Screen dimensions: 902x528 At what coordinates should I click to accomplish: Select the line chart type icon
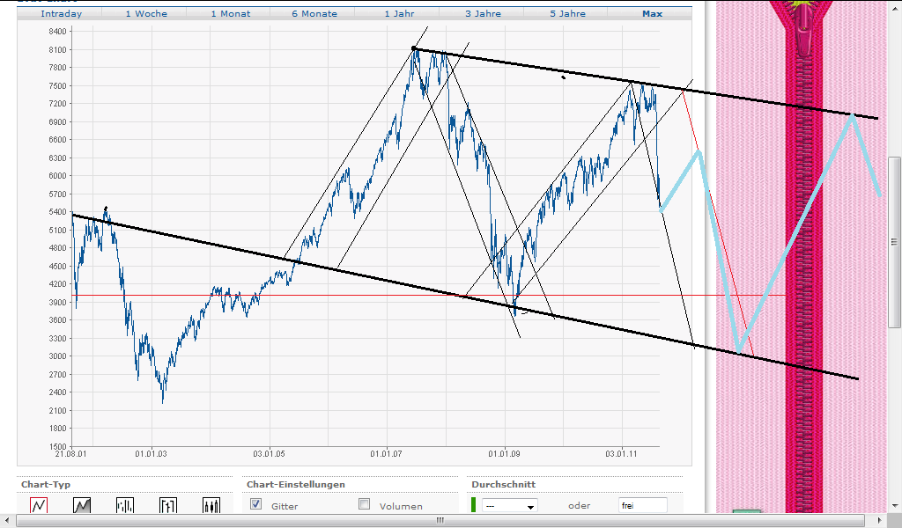[39, 505]
